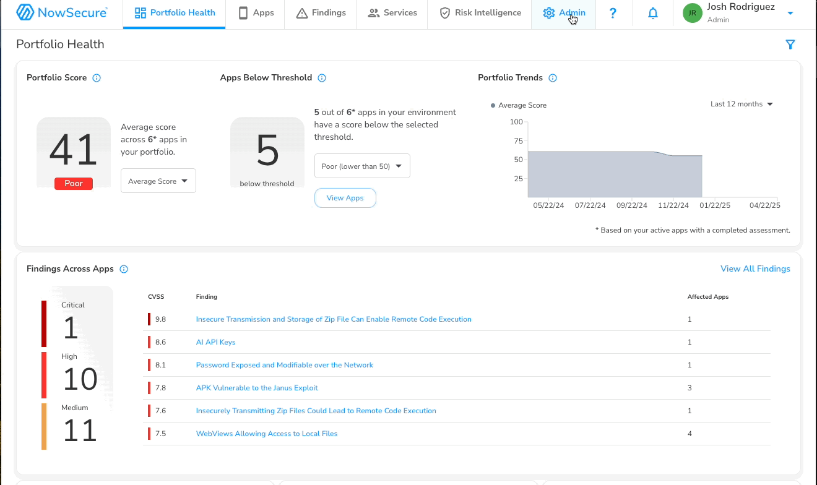Open WebViews Allowing Access to Local Files

click(x=267, y=434)
